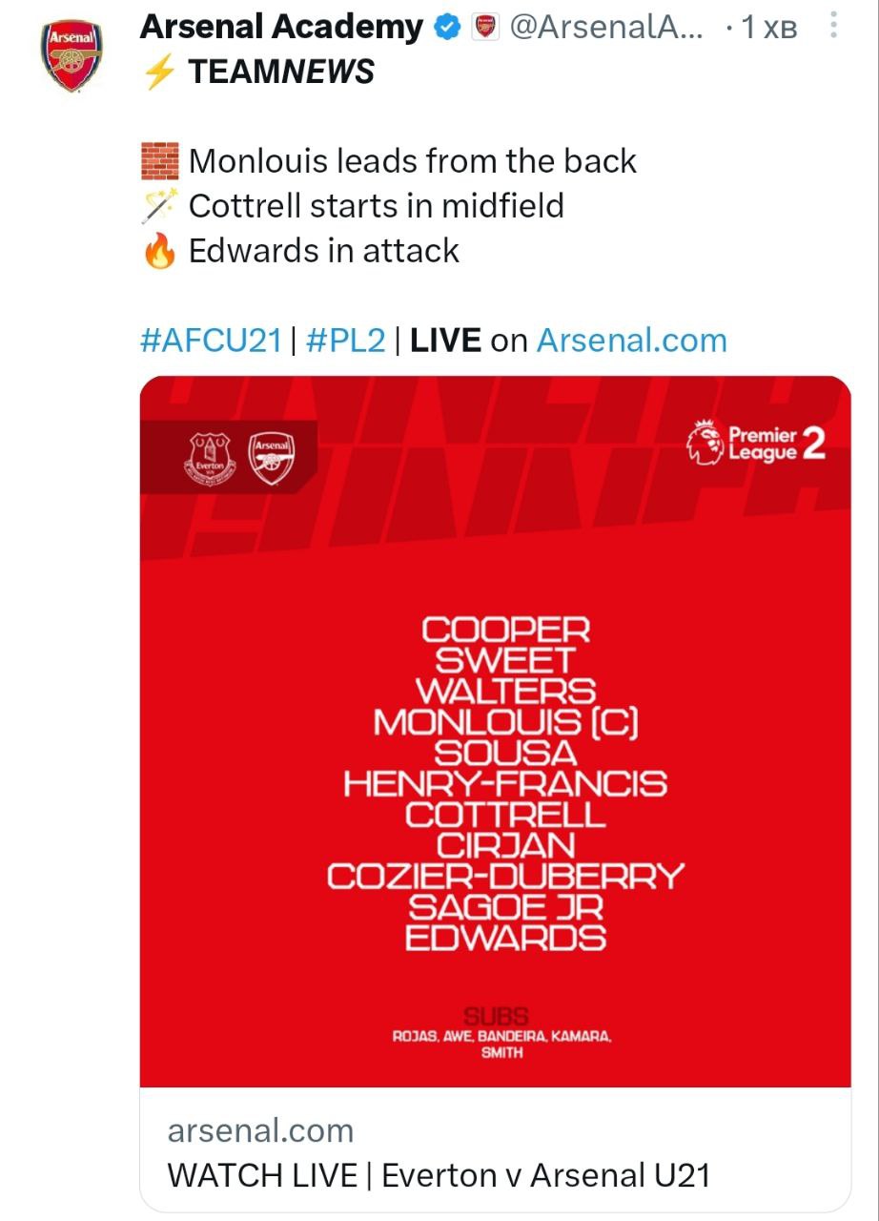Click the lightning bolt TEAMNEWS emoji
Image resolution: width=879 pixels, height=1221 pixels.
point(158,72)
